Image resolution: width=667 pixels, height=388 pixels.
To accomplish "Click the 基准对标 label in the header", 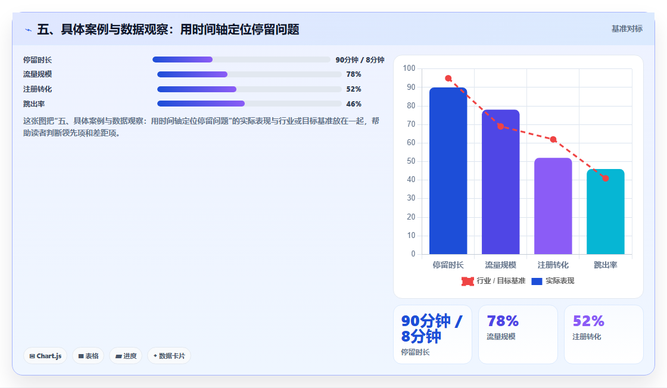I will point(627,29).
